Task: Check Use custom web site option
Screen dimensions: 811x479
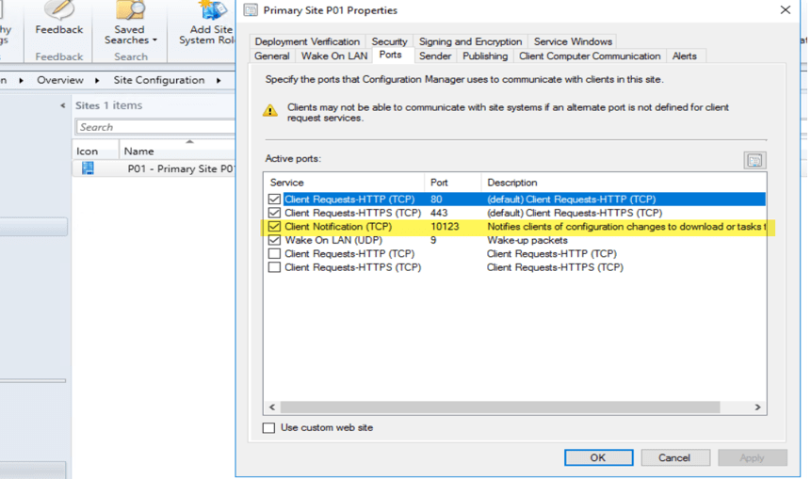Action: tap(268, 428)
